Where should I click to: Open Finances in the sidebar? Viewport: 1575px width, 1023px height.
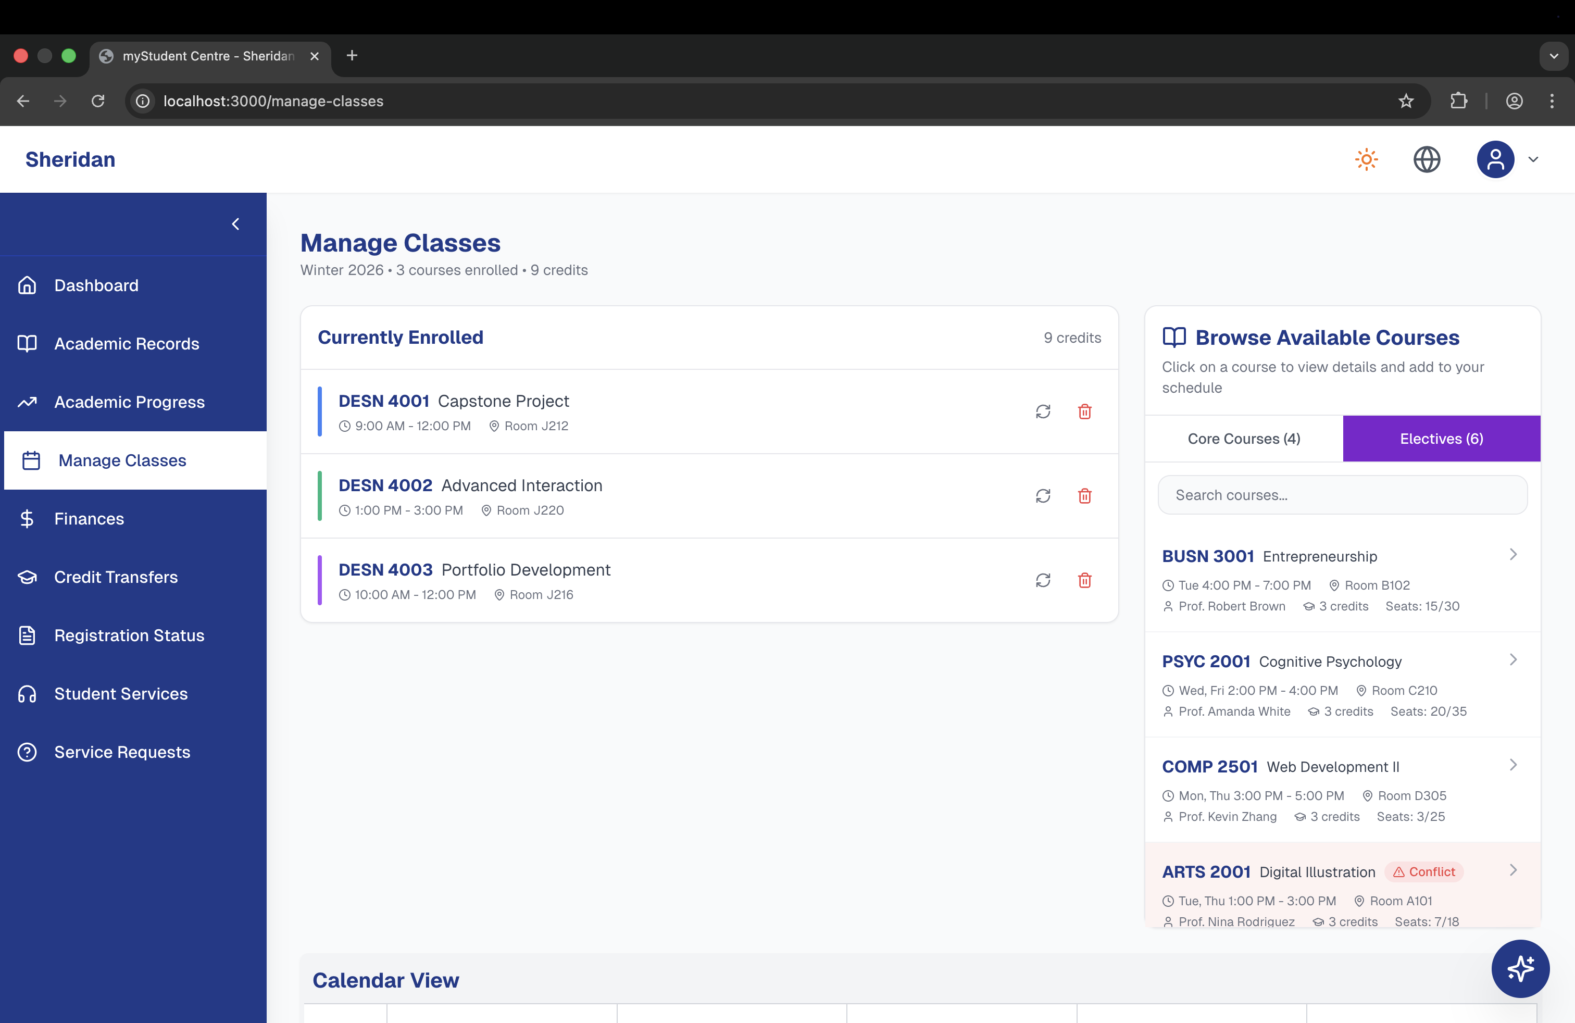(90, 519)
